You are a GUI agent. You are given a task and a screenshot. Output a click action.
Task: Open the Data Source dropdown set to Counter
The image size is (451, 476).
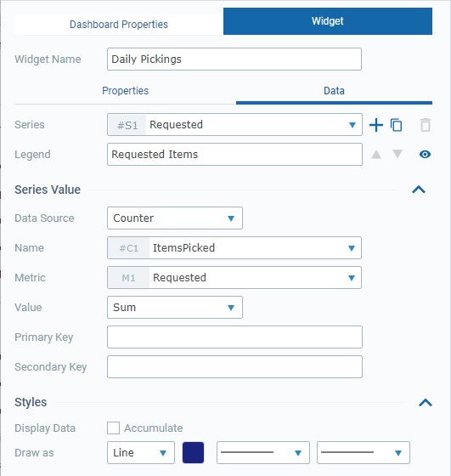pos(175,218)
